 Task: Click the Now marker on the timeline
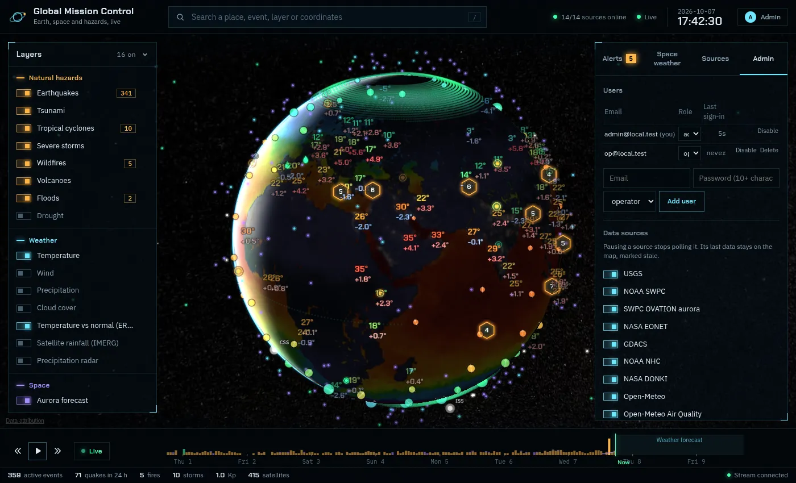click(x=623, y=462)
